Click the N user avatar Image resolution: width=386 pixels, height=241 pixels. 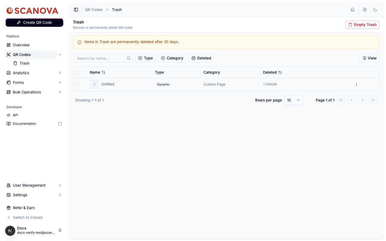point(10,231)
